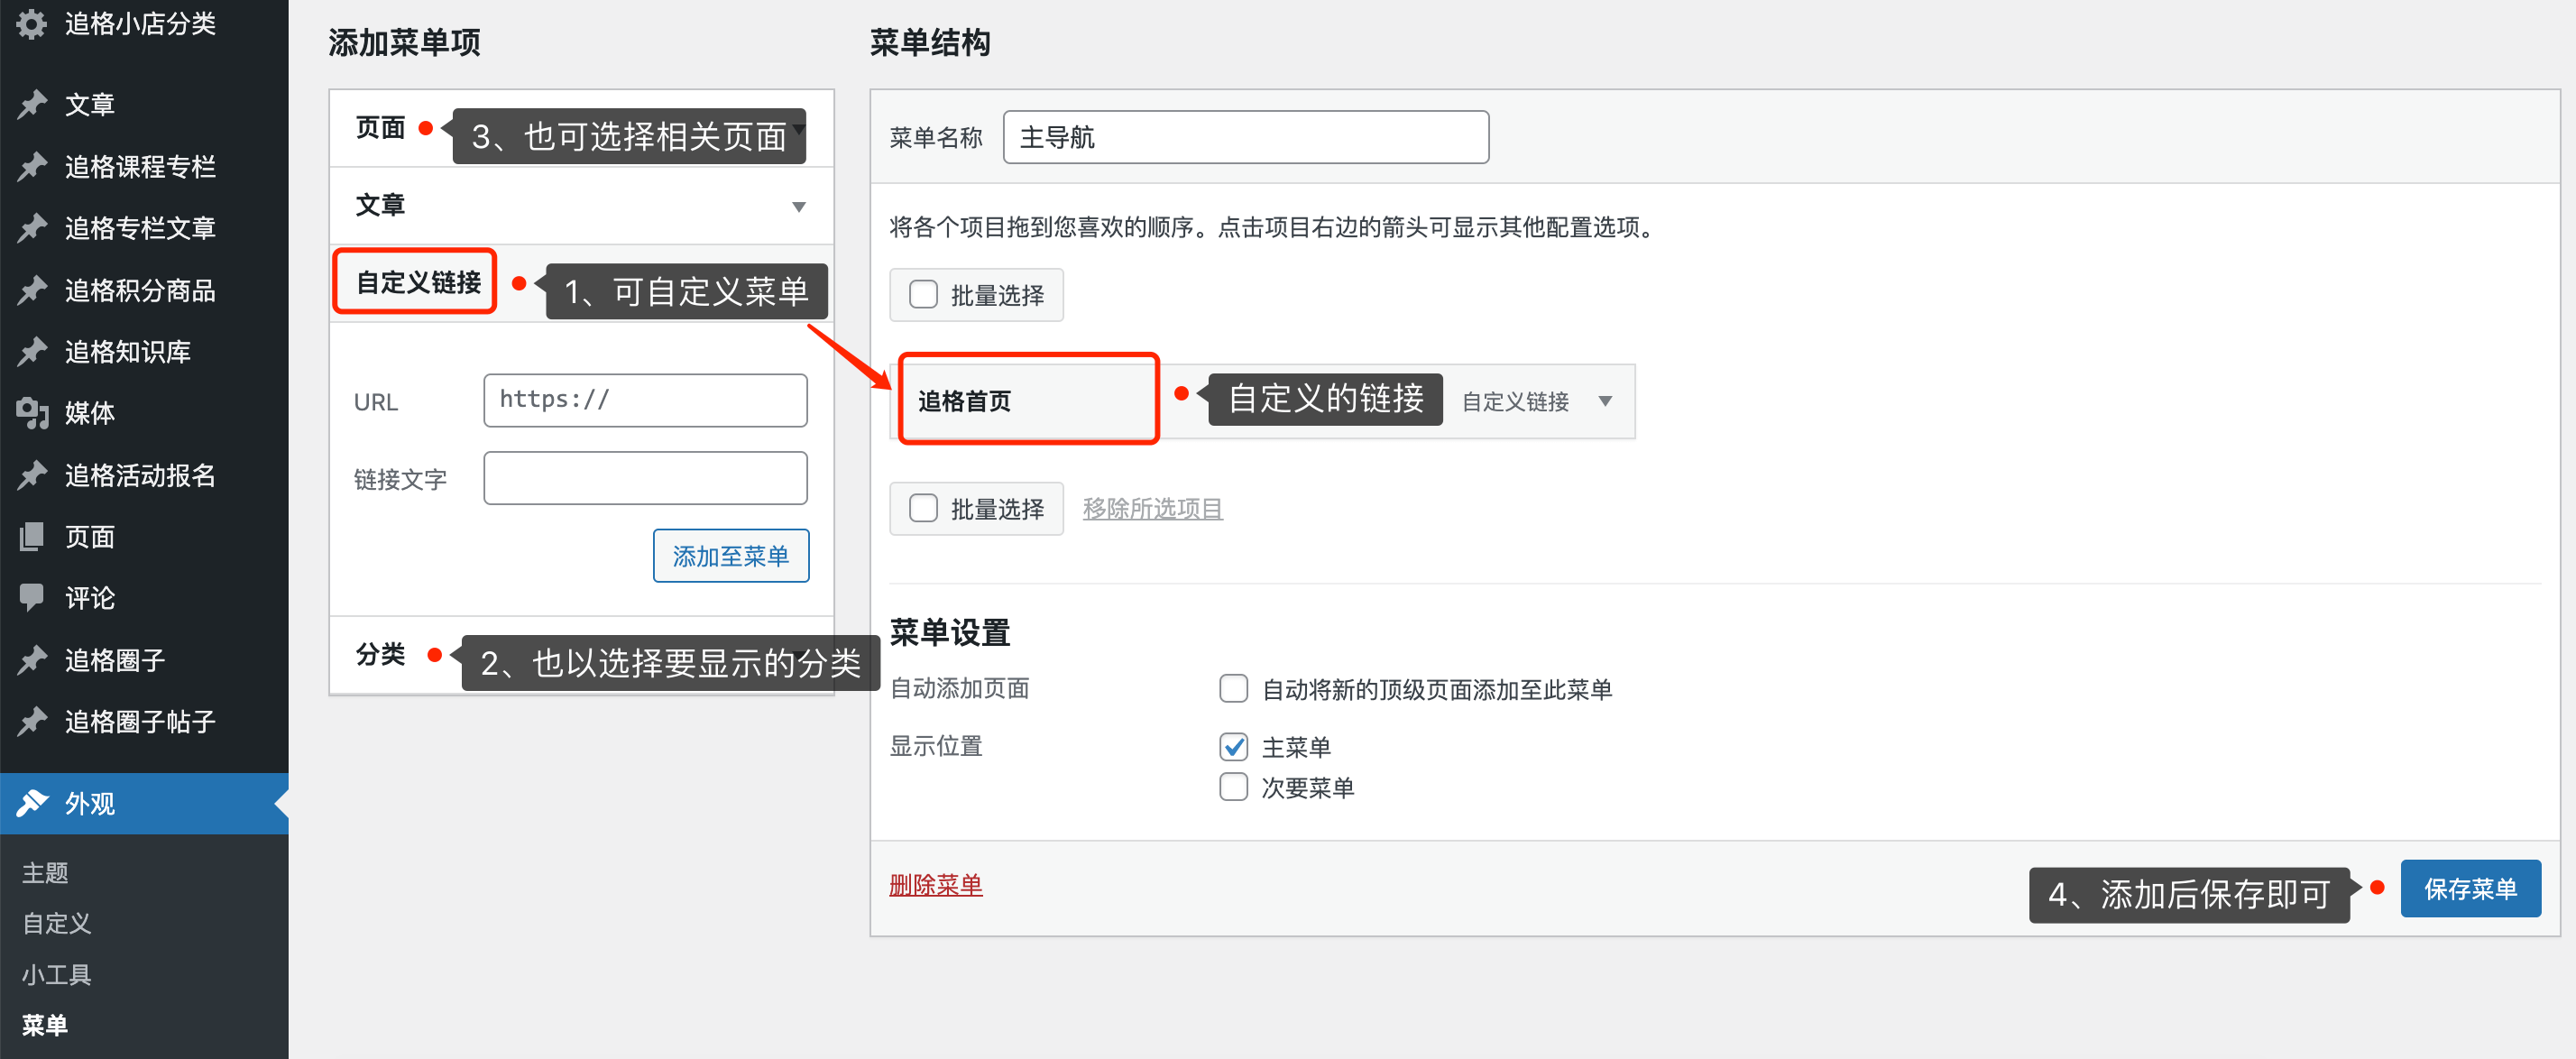Click the 删除菜单 link
Image resolution: width=2576 pixels, height=1059 pixels.
point(936,886)
